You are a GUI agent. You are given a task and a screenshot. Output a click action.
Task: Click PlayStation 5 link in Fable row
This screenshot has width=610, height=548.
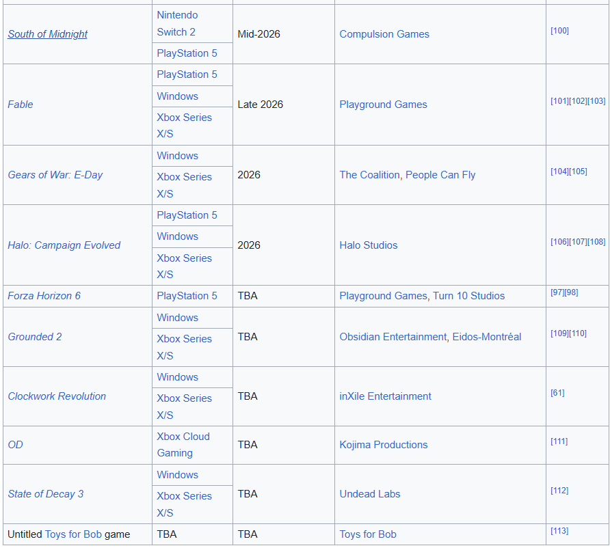pyautogui.click(x=187, y=74)
